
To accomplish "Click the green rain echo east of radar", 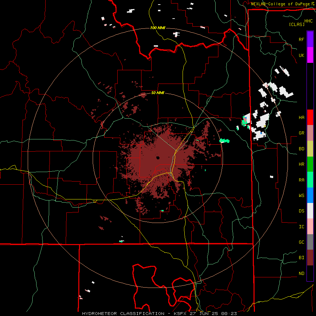I will 224,140.
